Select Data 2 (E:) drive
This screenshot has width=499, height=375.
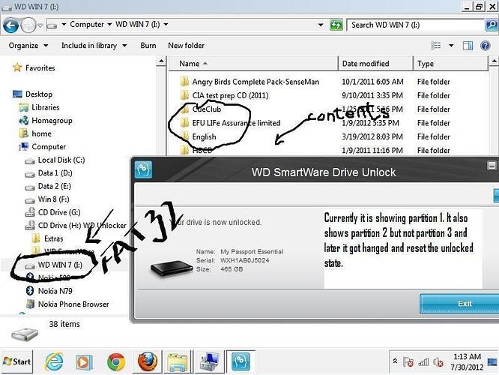[x=48, y=186]
